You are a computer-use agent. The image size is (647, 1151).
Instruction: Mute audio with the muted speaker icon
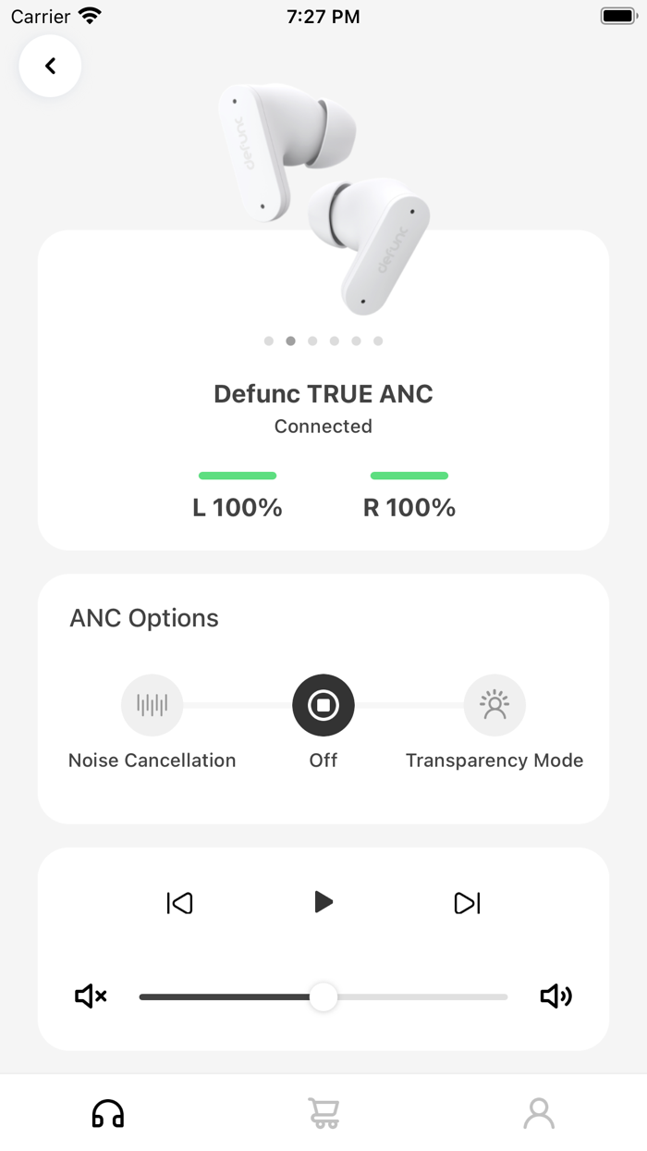click(90, 996)
